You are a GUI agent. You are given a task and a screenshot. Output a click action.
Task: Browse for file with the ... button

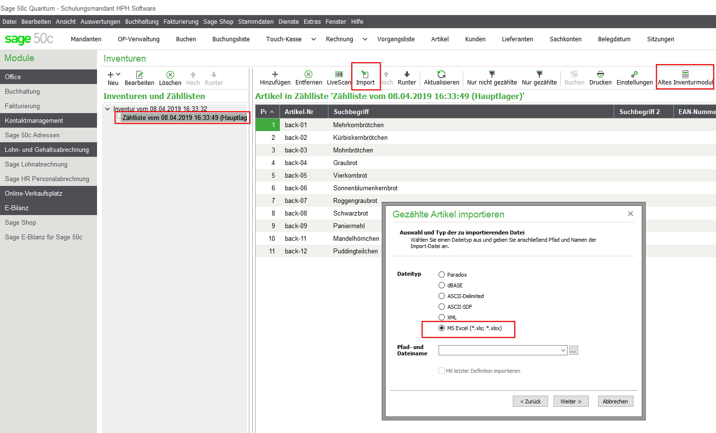(x=573, y=350)
